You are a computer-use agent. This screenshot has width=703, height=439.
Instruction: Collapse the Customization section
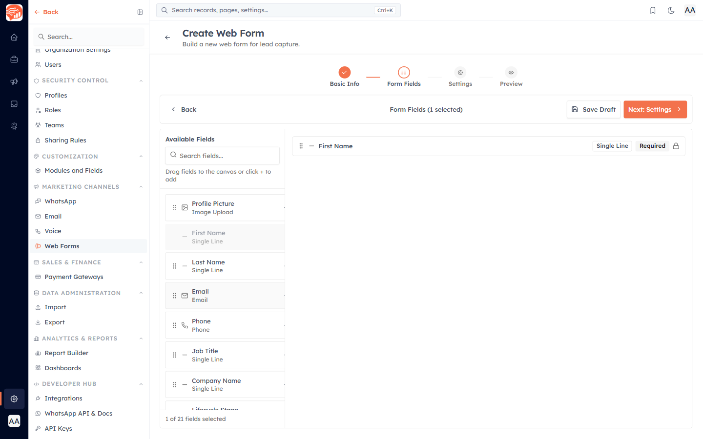(x=141, y=157)
